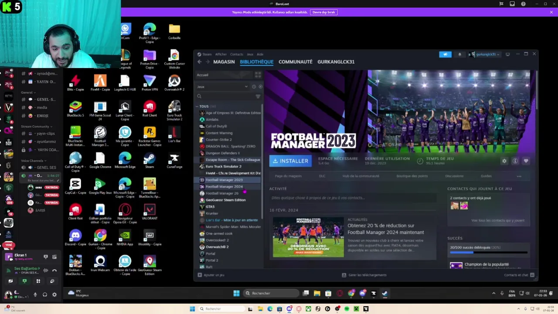
Task: Click the Steam announcements megaphone button
Action: click(445, 55)
